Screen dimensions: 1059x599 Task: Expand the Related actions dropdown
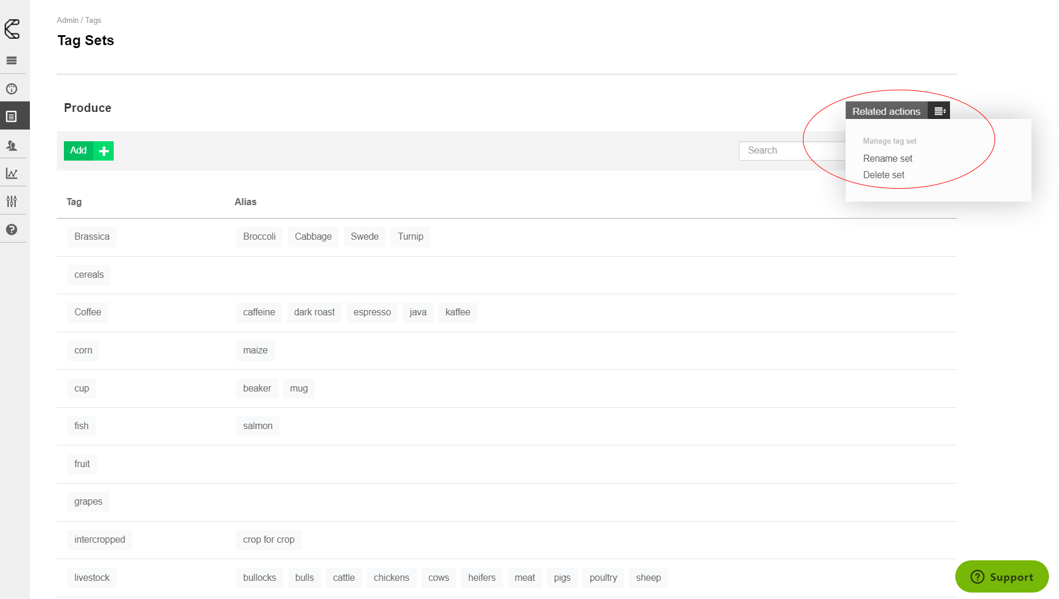pos(897,111)
